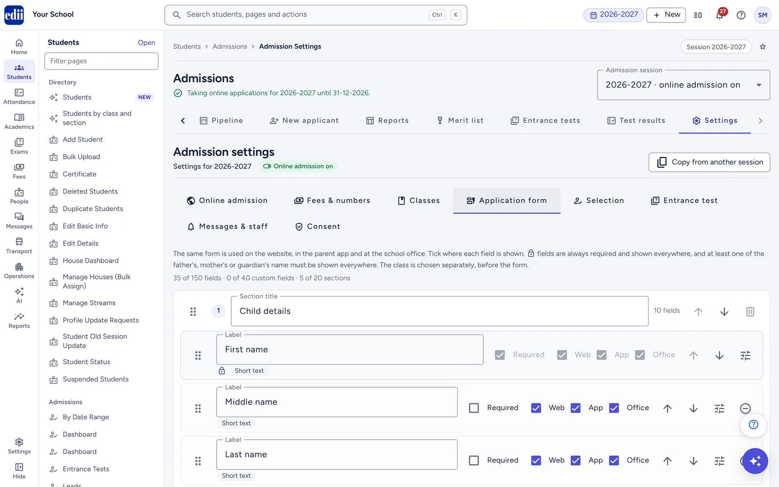The image size is (779, 487).
Task: Remove the Middle name field minus icon
Action: [x=745, y=408]
